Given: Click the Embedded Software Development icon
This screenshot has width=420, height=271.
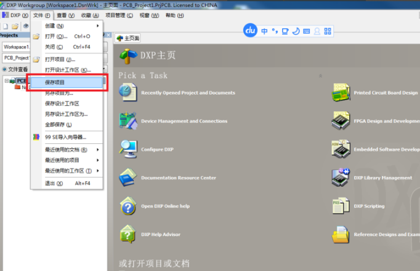Looking at the screenshot, I should [x=341, y=149].
